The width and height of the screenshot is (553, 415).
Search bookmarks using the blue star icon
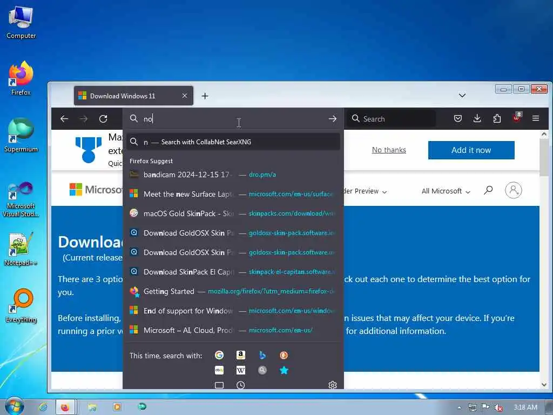tap(284, 370)
